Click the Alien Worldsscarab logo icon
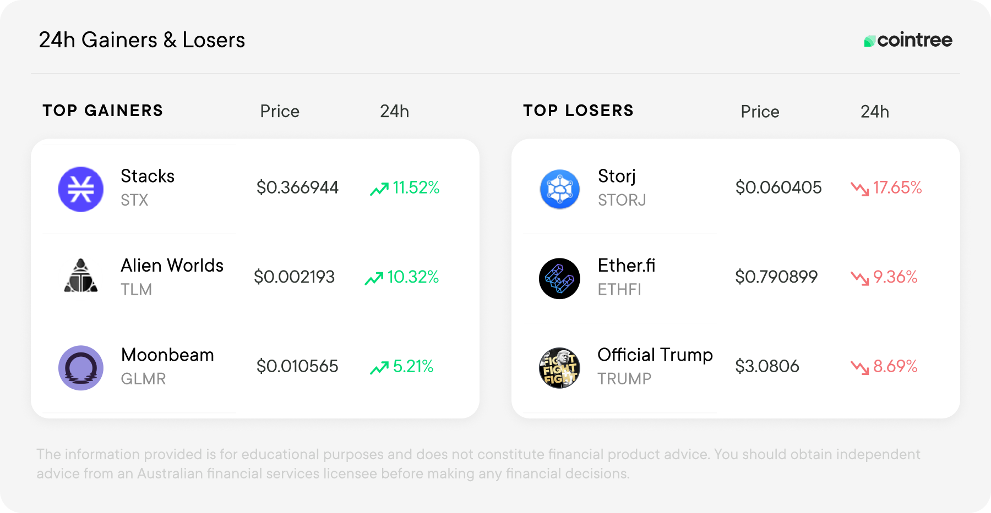 click(x=81, y=275)
